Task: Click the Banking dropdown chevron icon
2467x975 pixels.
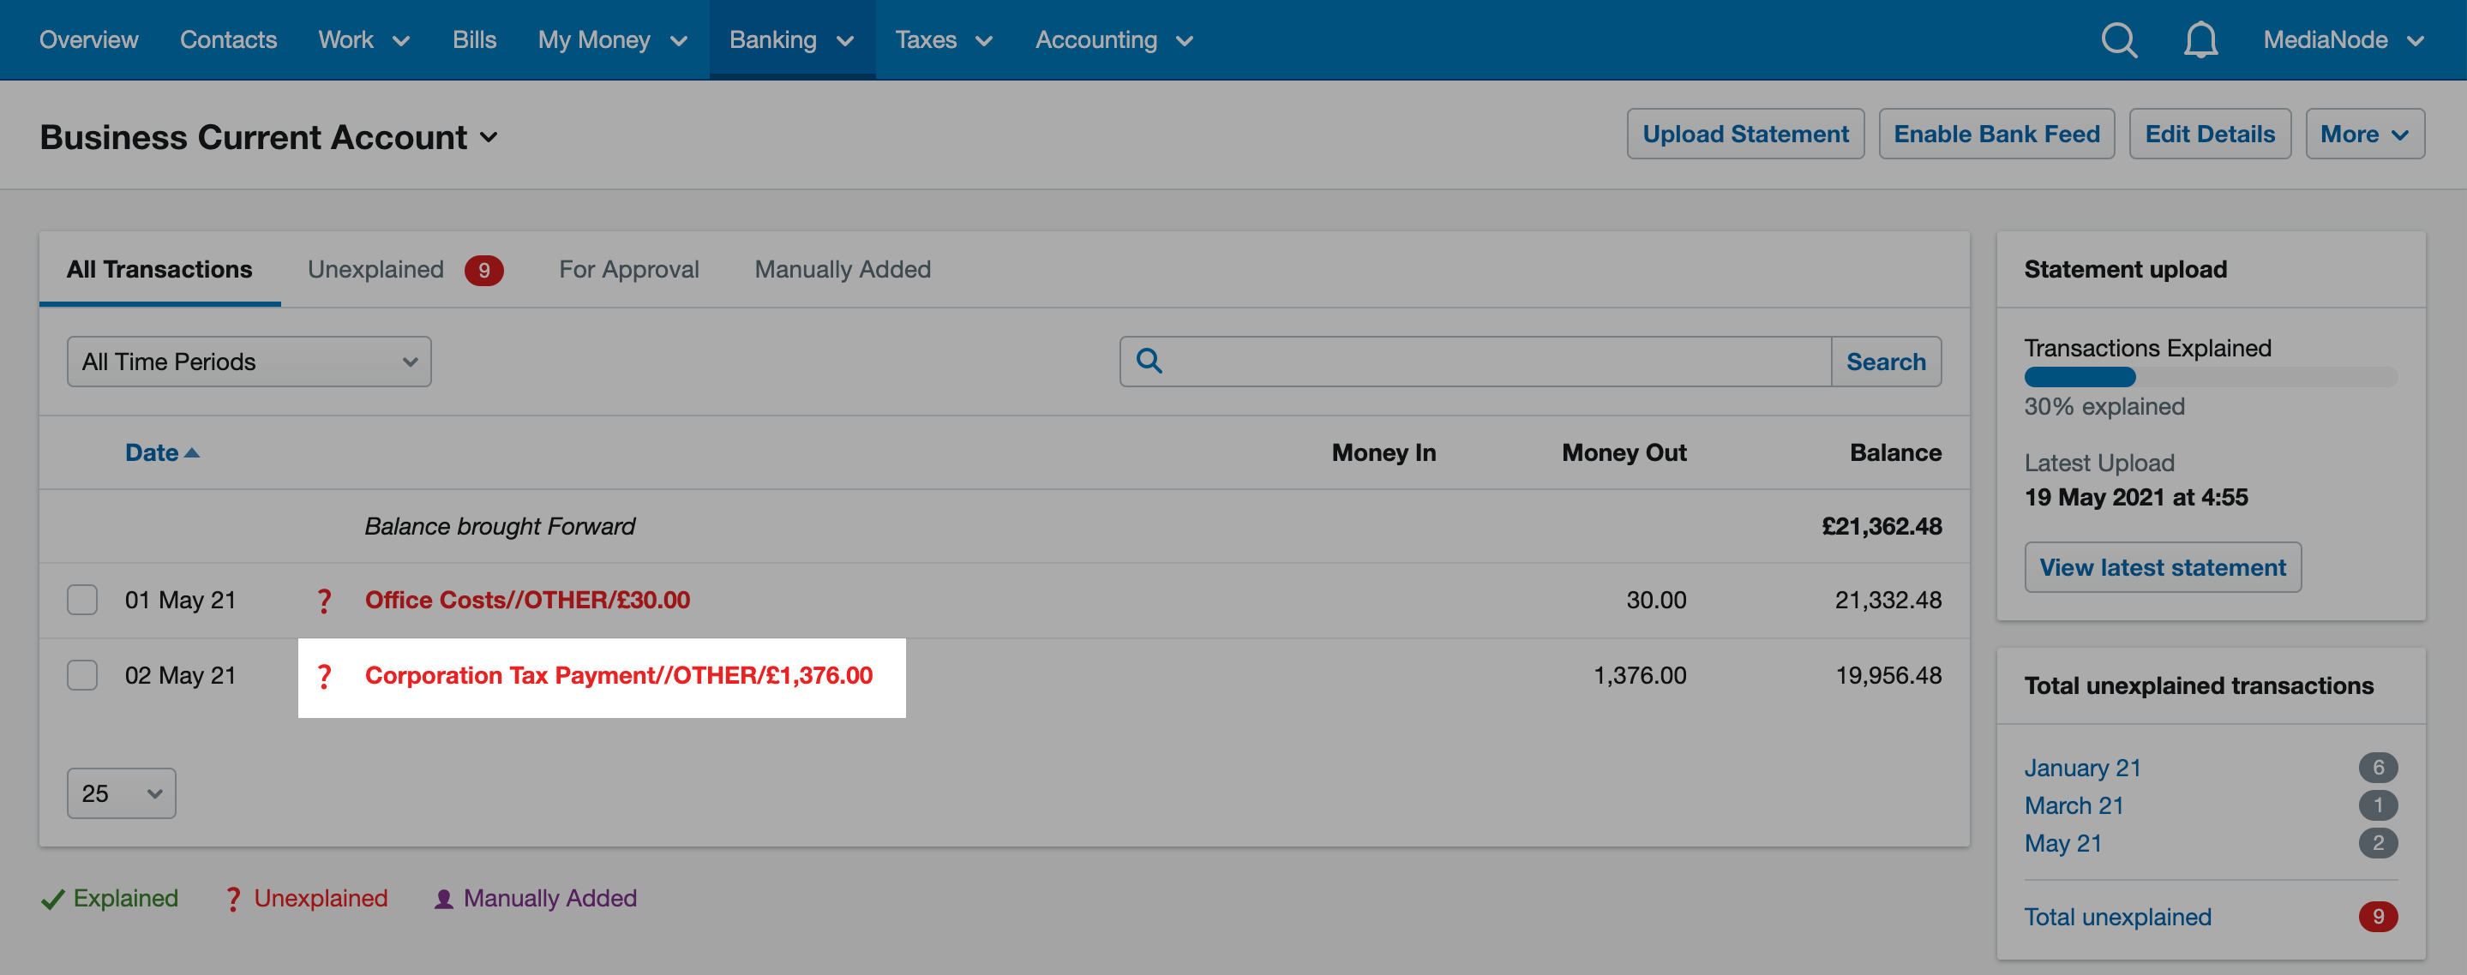Action: point(848,39)
